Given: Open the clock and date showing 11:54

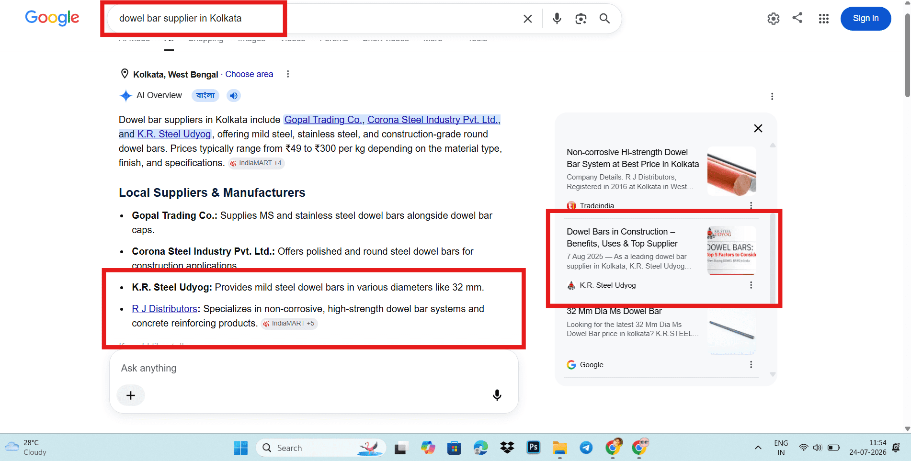Looking at the screenshot, I should 868,448.
